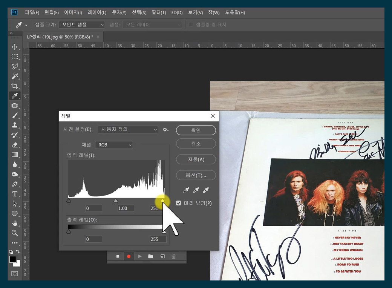The image size is (392, 288).
Task: Open Levels options 옵션(T) button
Action: click(196, 175)
